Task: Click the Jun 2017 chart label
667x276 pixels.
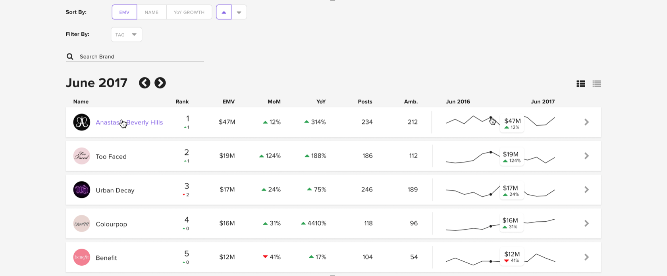Action: point(543,102)
